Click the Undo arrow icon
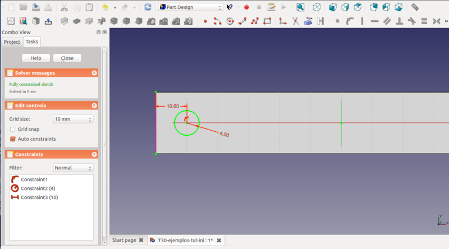449x249 pixels. click(105, 7)
